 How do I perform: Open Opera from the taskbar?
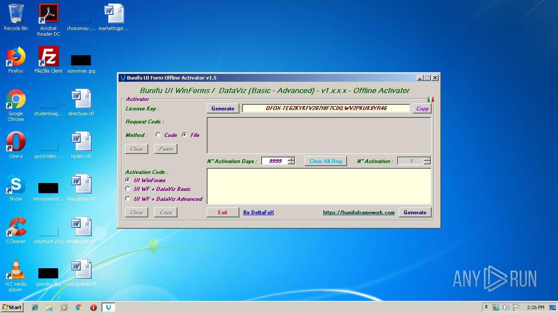coord(93,307)
